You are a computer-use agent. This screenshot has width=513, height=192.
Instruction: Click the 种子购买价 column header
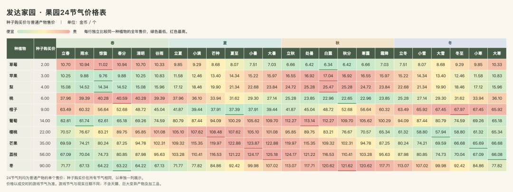coord(45,48)
